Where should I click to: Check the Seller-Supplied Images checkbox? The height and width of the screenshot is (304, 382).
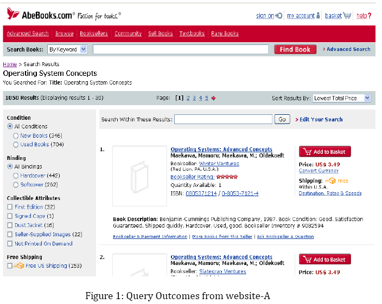click(10, 235)
